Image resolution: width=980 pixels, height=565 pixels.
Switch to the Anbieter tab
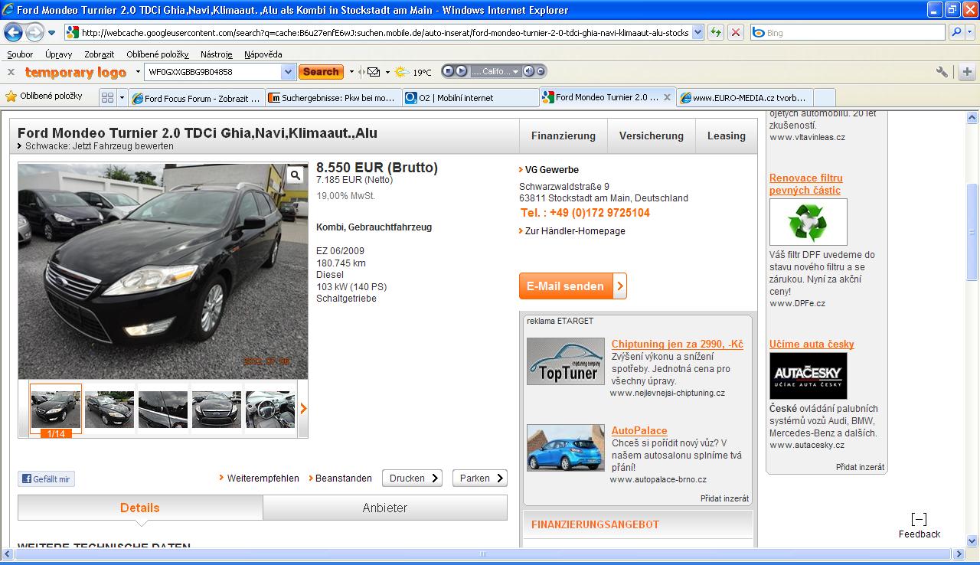pyautogui.click(x=384, y=508)
